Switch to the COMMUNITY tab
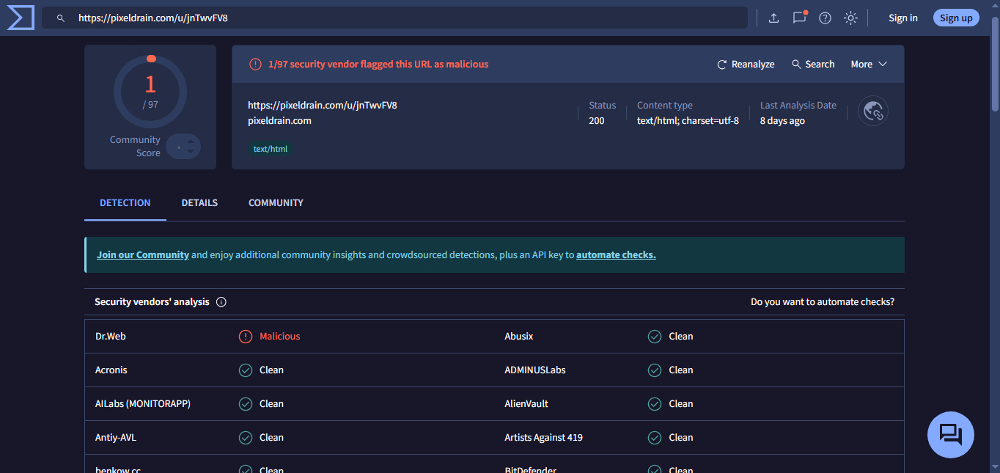 [276, 203]
